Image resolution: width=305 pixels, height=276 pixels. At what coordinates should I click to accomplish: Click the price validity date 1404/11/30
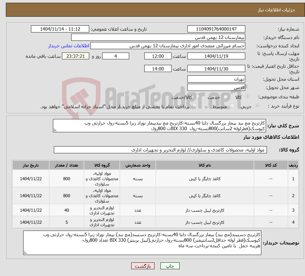[x=216, y=69]
